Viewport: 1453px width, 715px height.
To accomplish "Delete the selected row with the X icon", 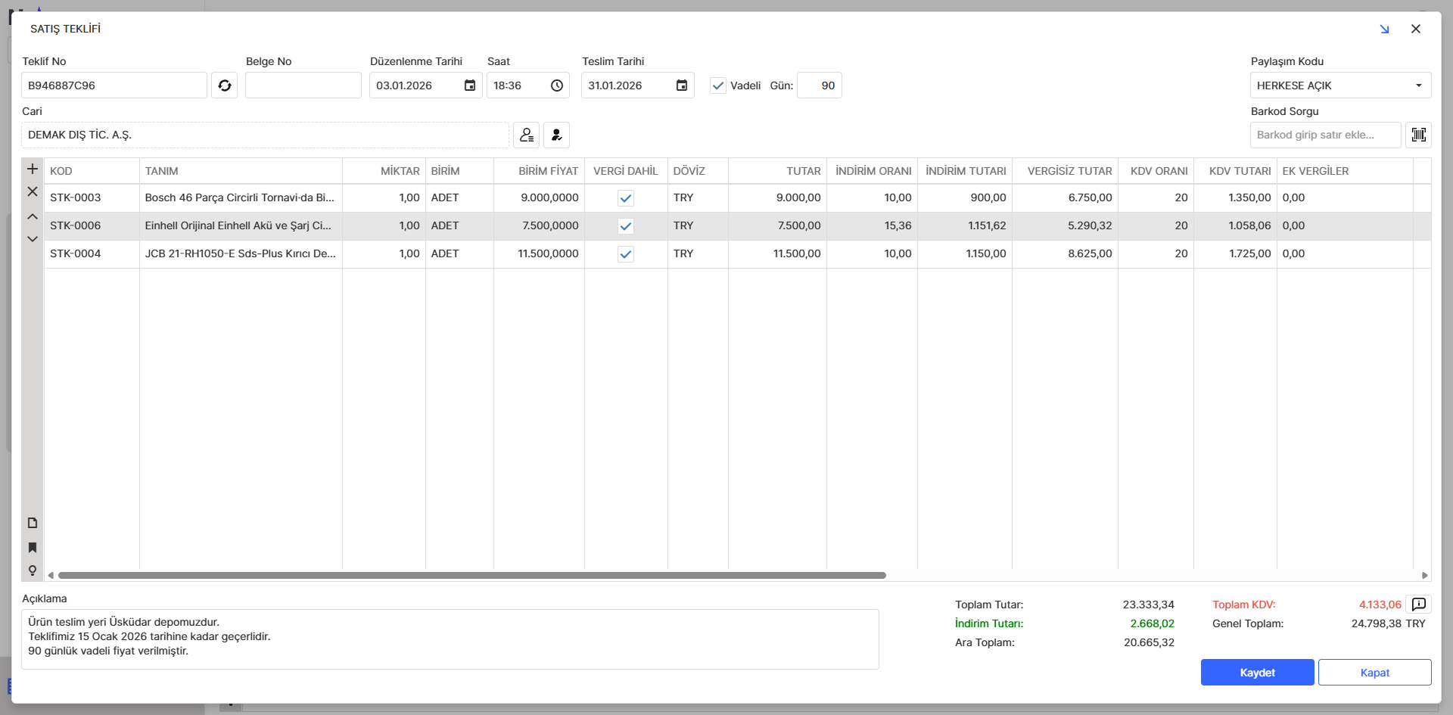I will pyautogui.click(x=33, y=191).
